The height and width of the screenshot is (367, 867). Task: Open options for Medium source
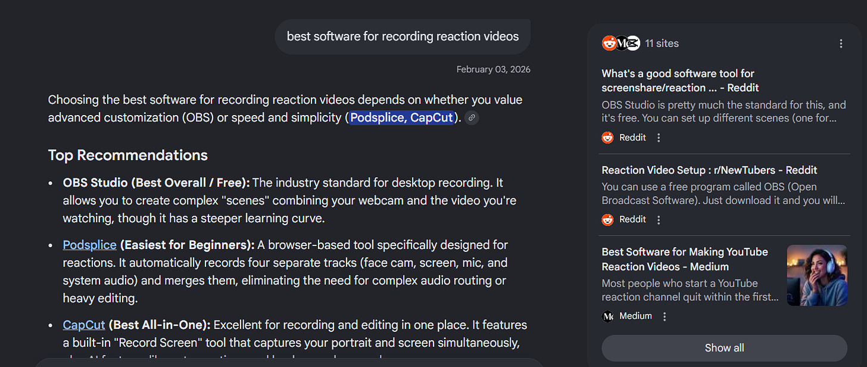point(665,316)
